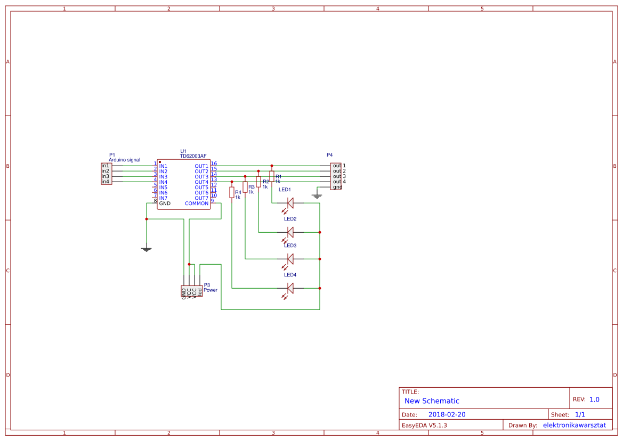Click the resistor R2 symbol
623x441 pixels.
coord(258,183)
